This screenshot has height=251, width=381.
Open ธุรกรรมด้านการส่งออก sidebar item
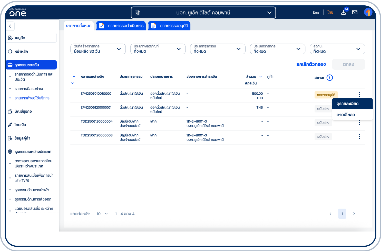pos(33,199)
